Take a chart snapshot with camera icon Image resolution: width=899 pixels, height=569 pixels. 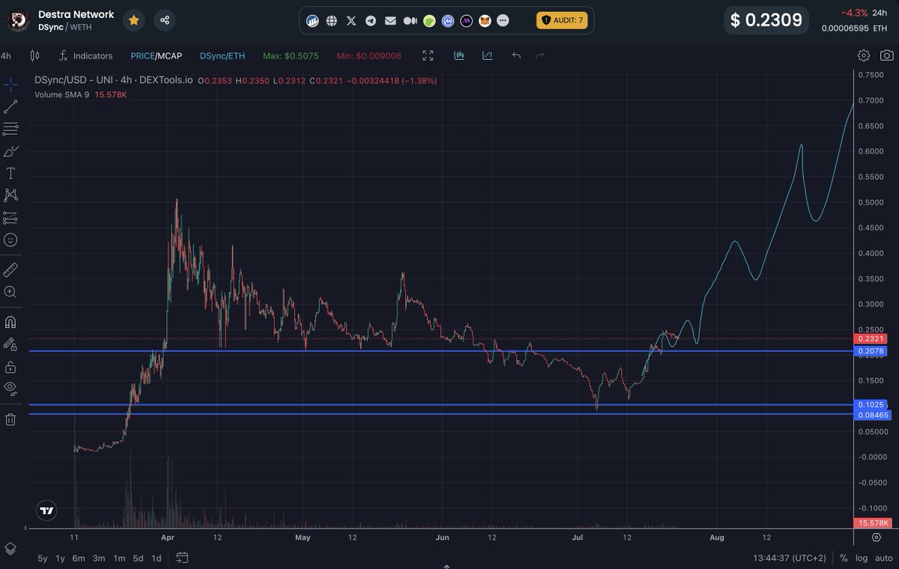click(x=886, y=55)
